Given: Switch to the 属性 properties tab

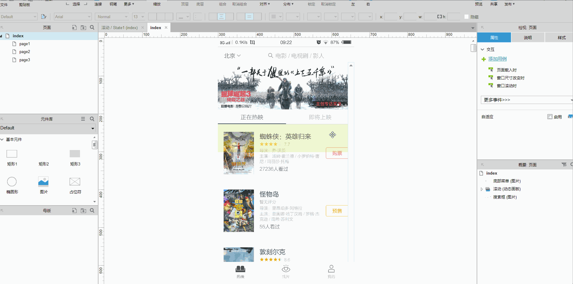Looking at the screenshot, I should [494, 38].
